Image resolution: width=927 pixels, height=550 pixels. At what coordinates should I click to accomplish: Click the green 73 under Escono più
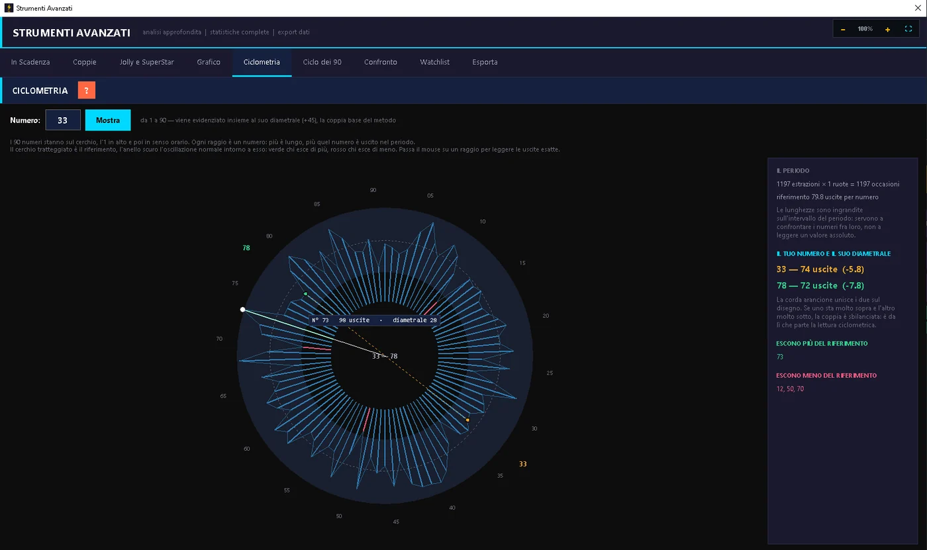[780, 357]
